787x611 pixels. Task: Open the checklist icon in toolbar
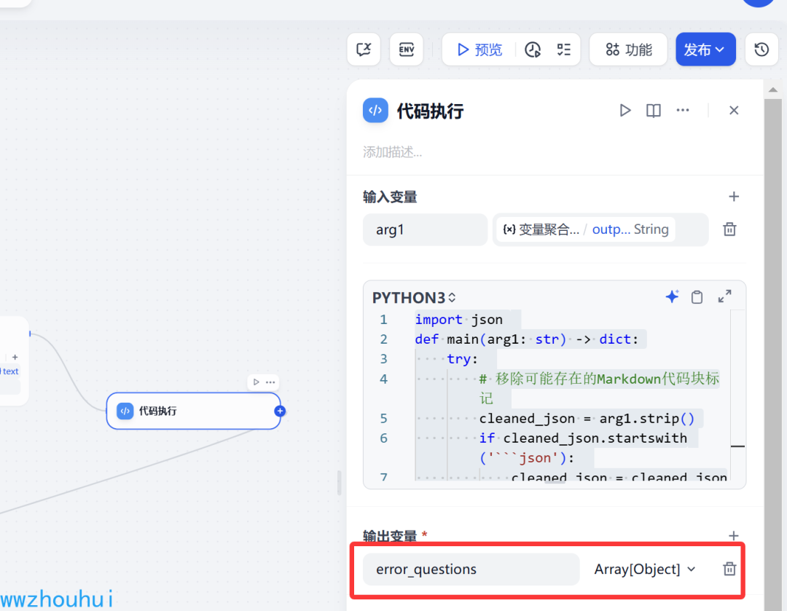pos(563,50)
